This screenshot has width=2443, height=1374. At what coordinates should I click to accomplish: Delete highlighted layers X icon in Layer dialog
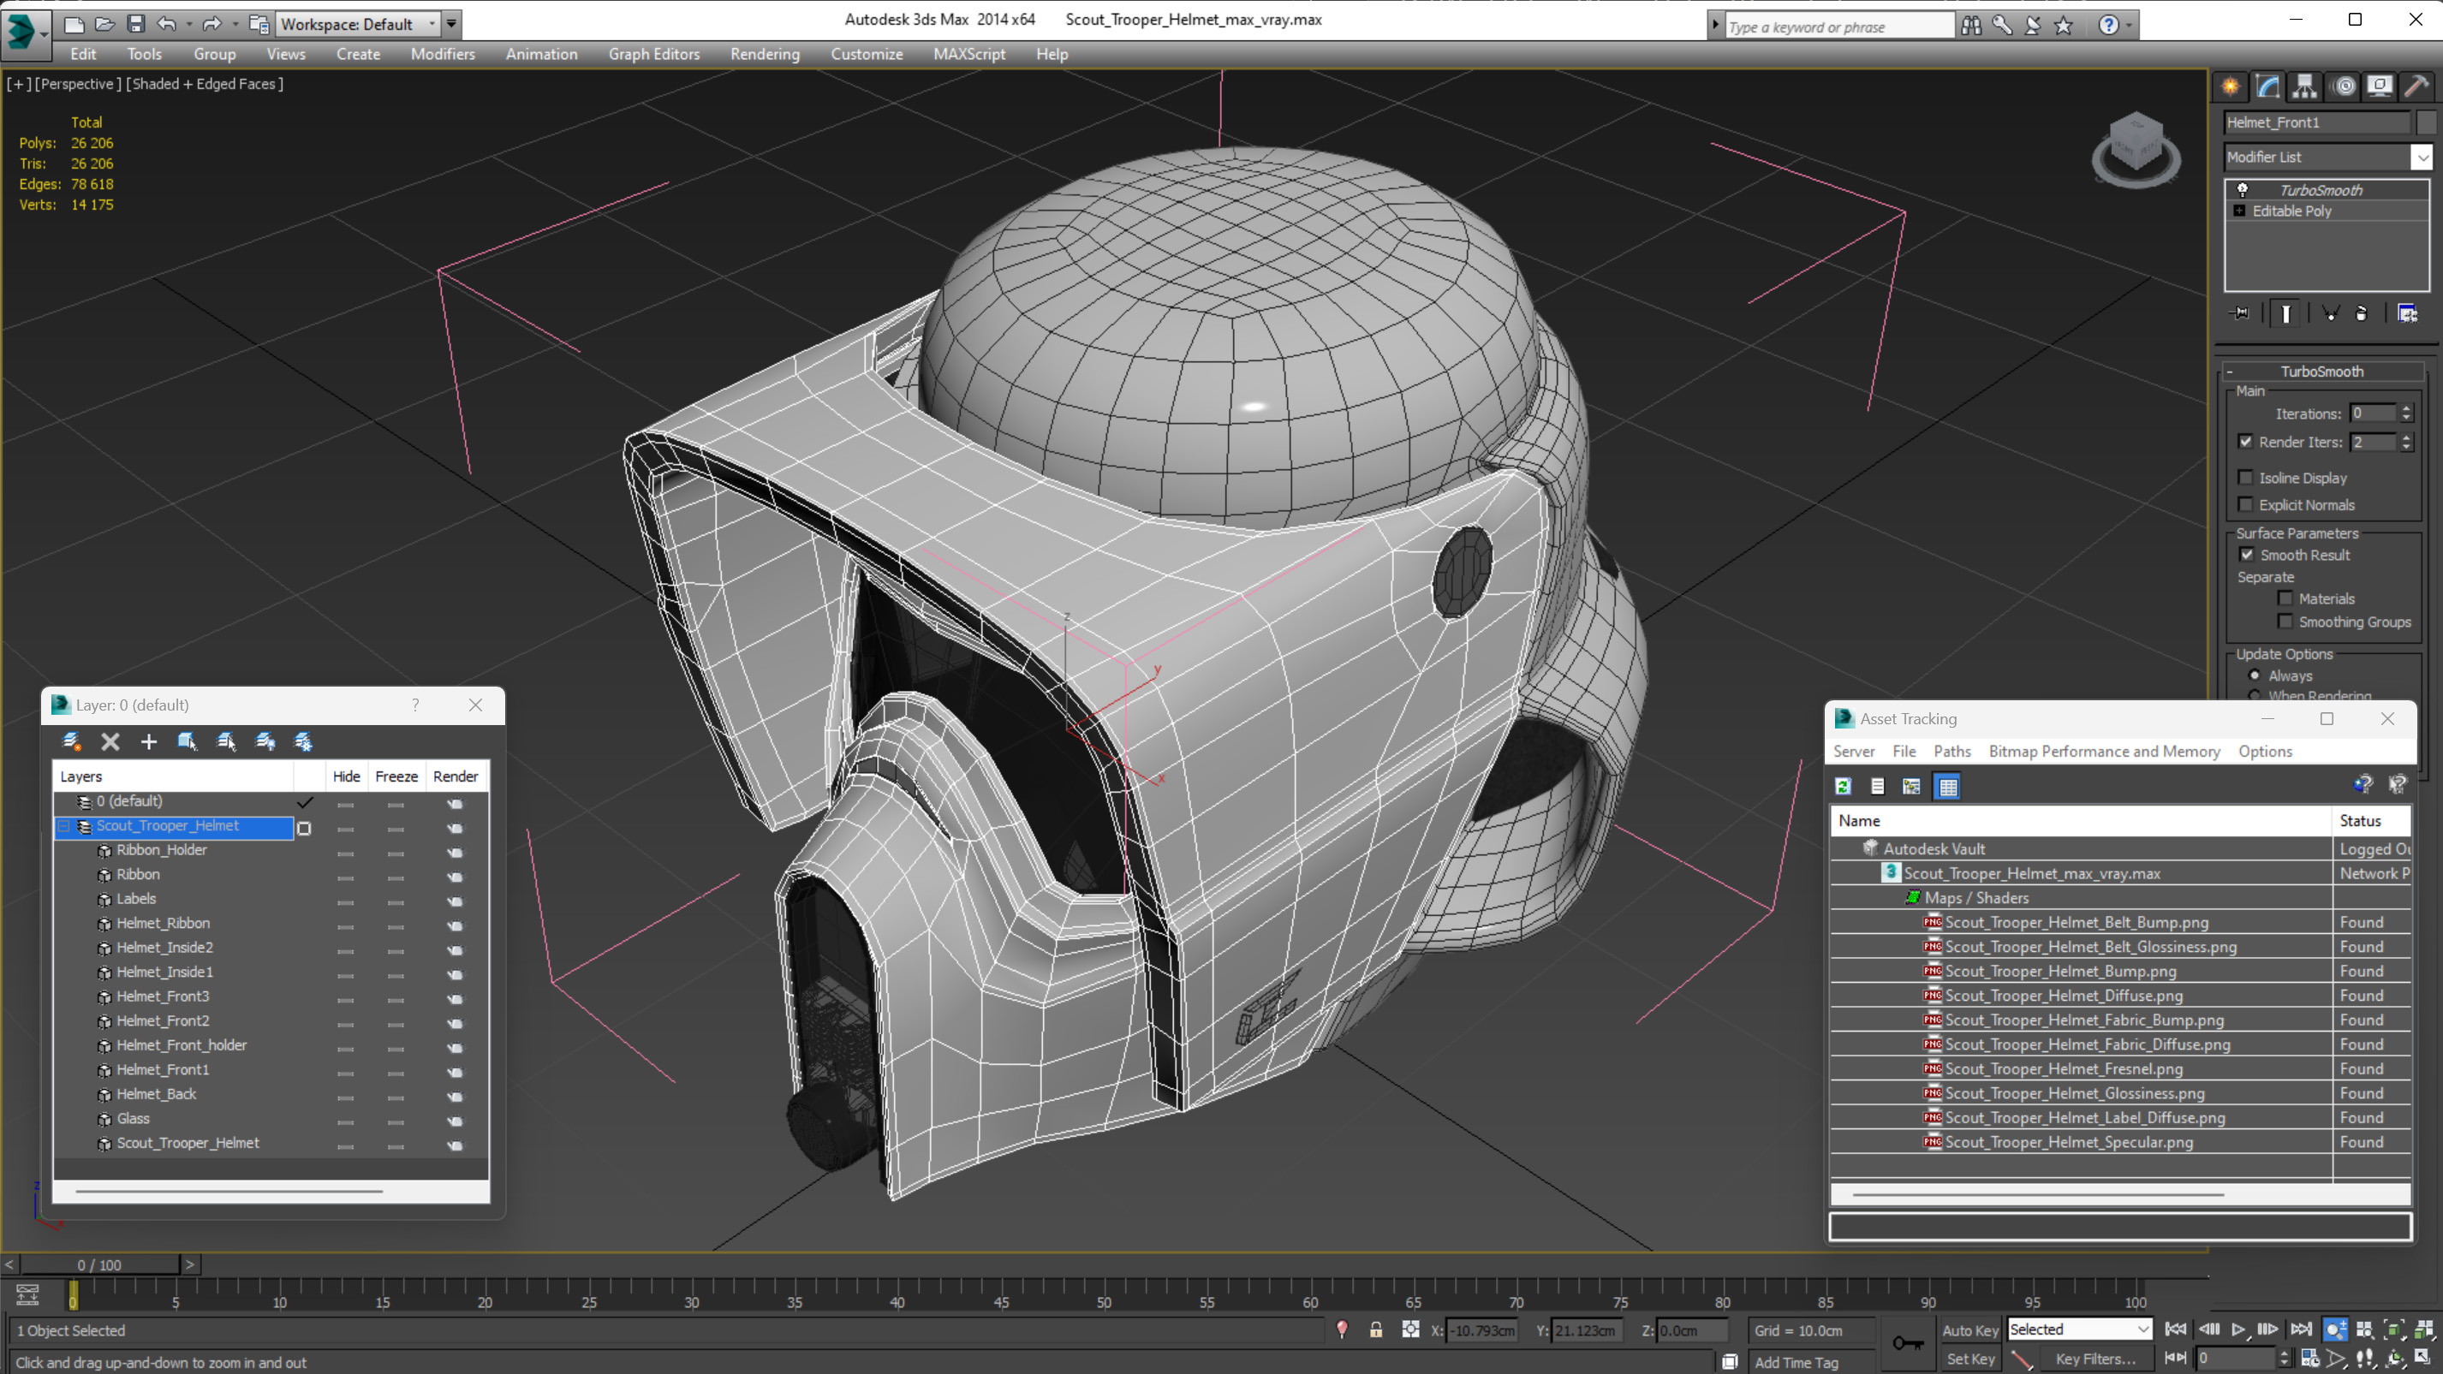(110, 741)
